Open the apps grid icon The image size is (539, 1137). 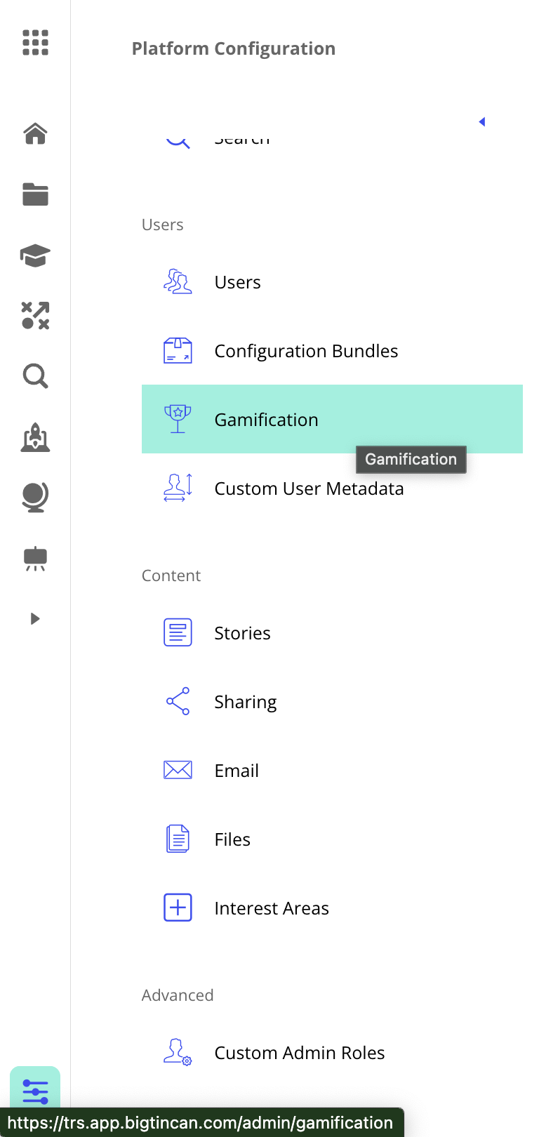35,42
